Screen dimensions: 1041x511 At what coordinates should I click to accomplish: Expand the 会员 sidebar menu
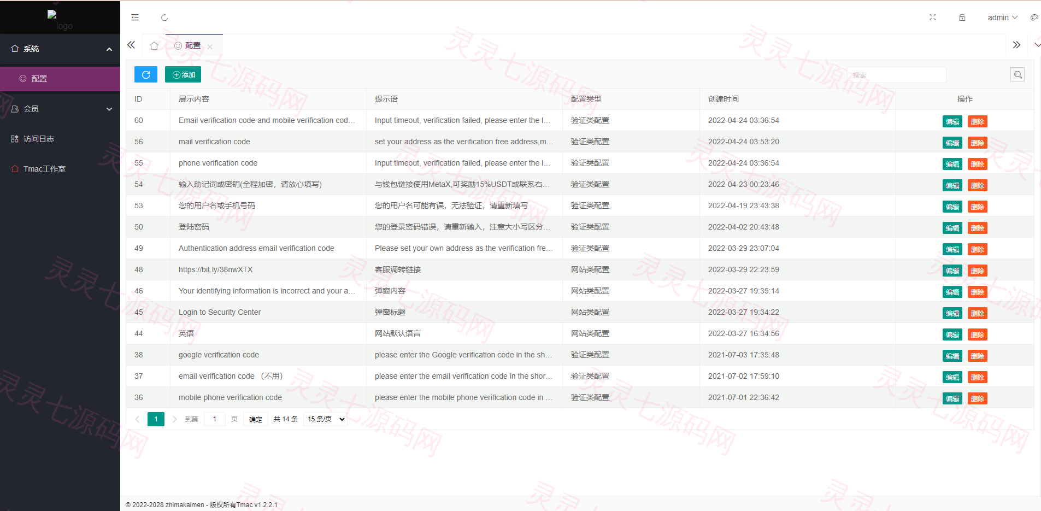point(60,109)
